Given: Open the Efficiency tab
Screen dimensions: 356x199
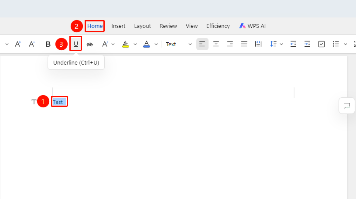Looking at the screenshot, I should (x=218, y=26).
